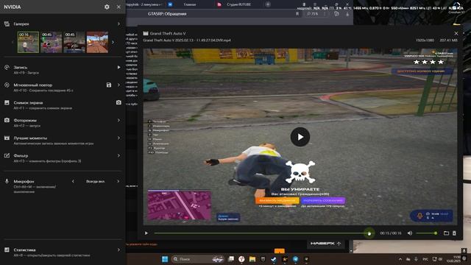471x265 pixels.
Task: Expand Фильтр options chevron
Action: [x=118, y=155]
